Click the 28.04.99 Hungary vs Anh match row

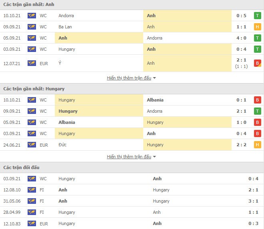(132, 212)
